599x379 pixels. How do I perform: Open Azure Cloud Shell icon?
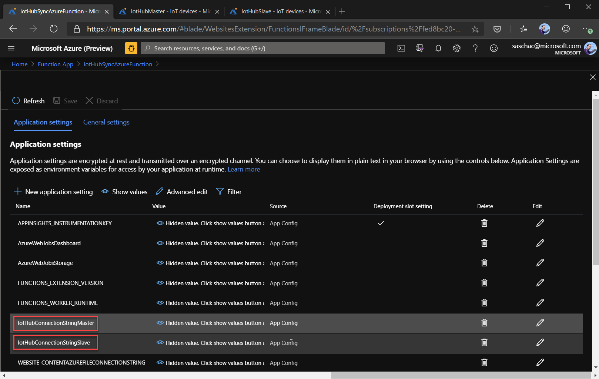click(401, 48)
